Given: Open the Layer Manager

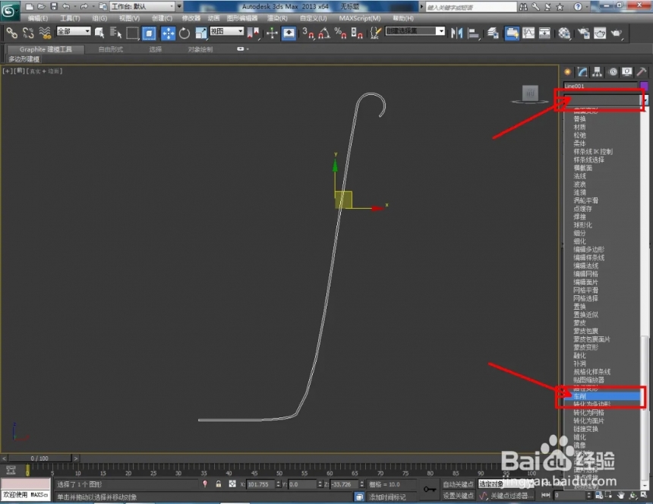Looking at the screenshot, I should coord(493,33).
